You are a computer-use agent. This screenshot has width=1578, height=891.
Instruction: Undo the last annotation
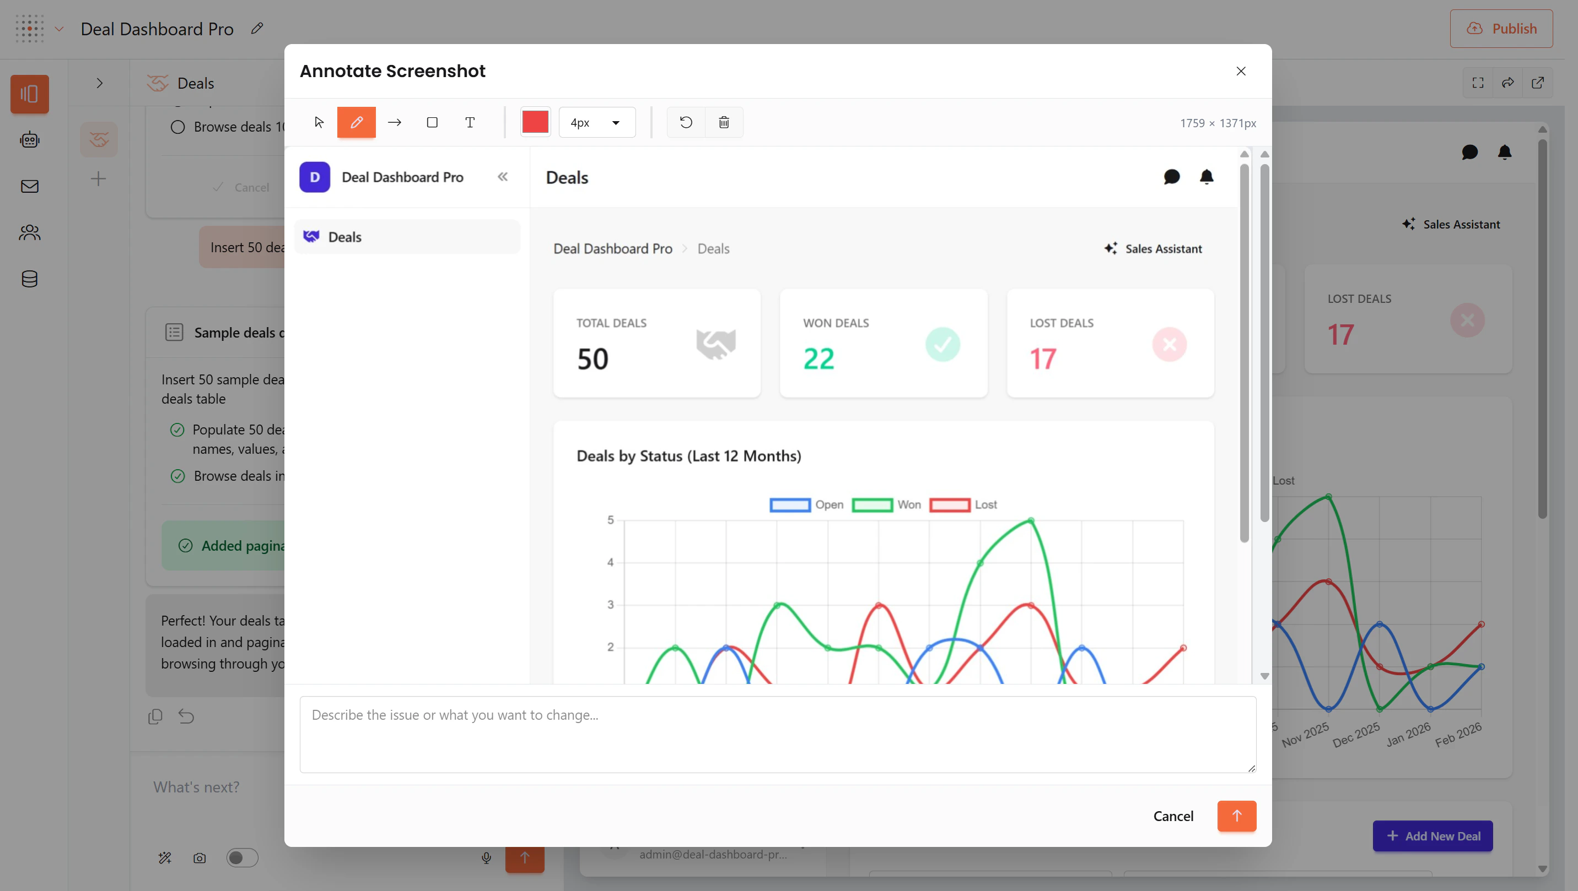click(686, 122)
